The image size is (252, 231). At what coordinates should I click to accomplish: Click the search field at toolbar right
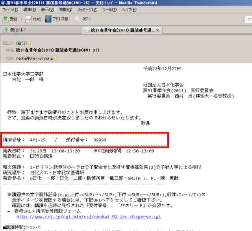(x=248, y=19)
